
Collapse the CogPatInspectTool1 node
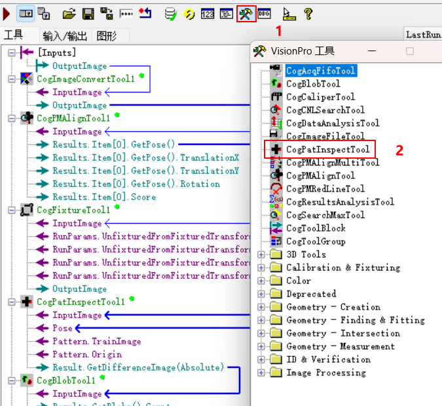tap(12, 302)
